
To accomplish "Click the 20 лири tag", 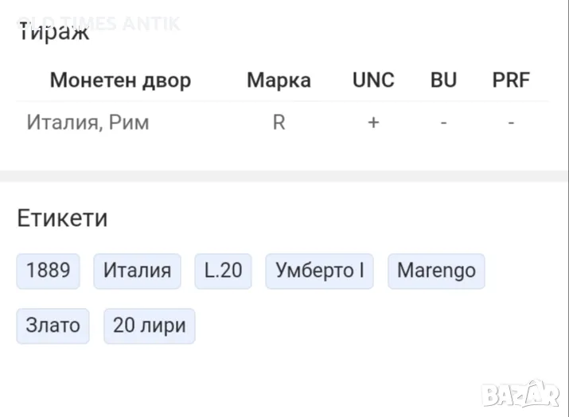I will (x=149, y=325).
